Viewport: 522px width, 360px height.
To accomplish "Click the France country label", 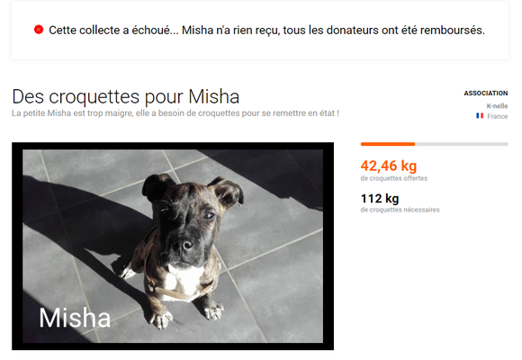I will click(x=498, y=116).
